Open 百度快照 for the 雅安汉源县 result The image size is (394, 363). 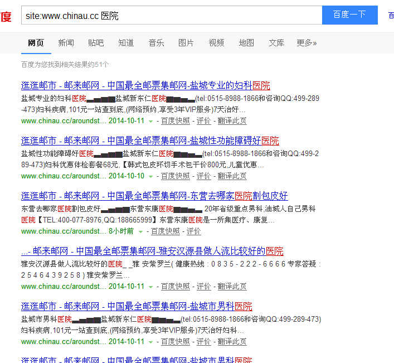(176, 286)
